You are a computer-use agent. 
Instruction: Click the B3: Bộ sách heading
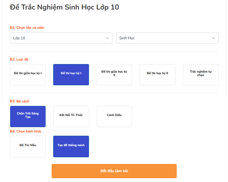coord(20,101)
